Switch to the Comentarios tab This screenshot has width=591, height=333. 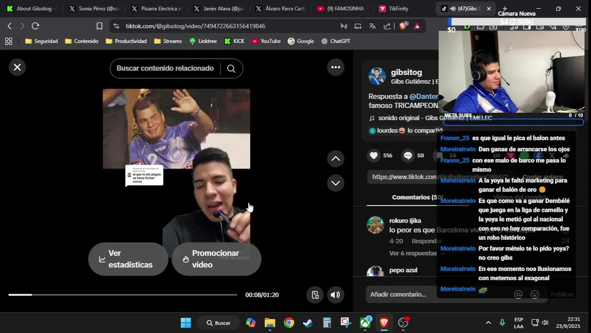(417, 197)
